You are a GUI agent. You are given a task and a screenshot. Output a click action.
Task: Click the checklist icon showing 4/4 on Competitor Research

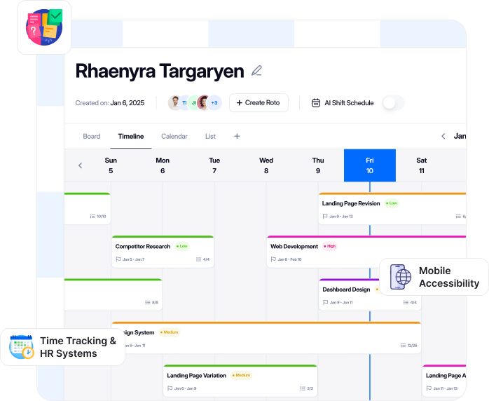click(199, 259)
